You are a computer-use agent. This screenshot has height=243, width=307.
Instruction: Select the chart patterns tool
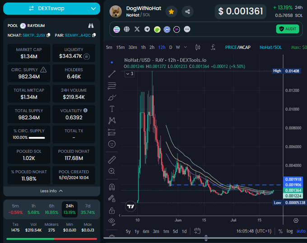[112, 121]
